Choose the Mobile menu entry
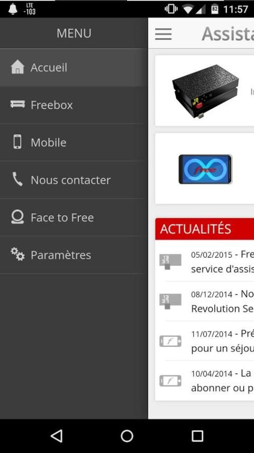Viewport: 254px width, 453px height. (x=74, y=143)
